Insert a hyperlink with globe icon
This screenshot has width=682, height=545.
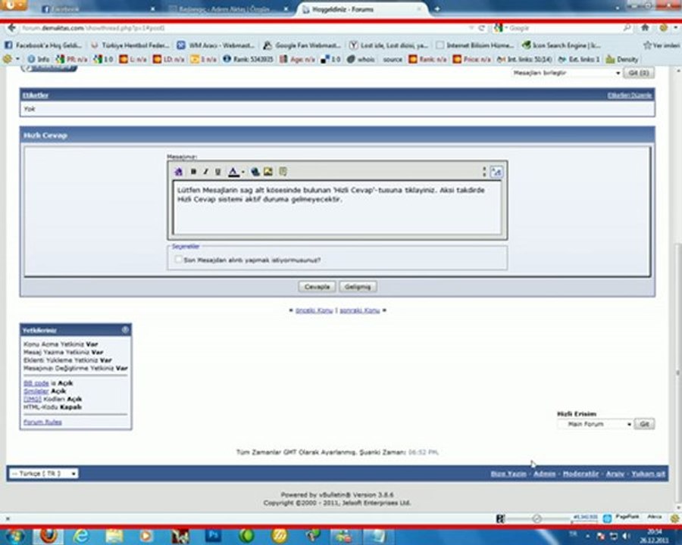coord(255,172)
